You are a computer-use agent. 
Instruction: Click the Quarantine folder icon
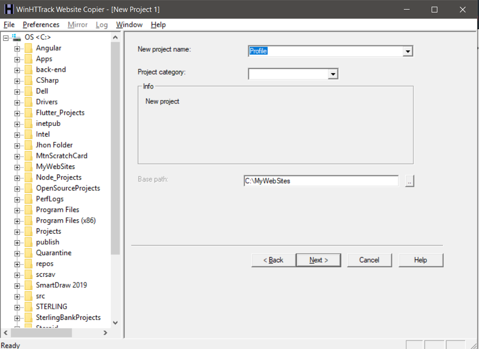tap(28, 253)
